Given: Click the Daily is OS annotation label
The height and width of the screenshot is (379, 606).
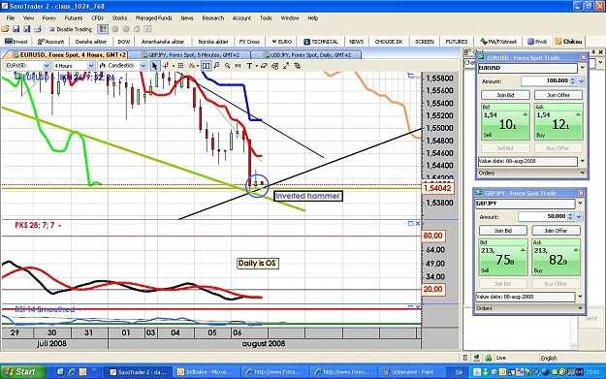Looking at the screenshot, I should pos(257,263).
